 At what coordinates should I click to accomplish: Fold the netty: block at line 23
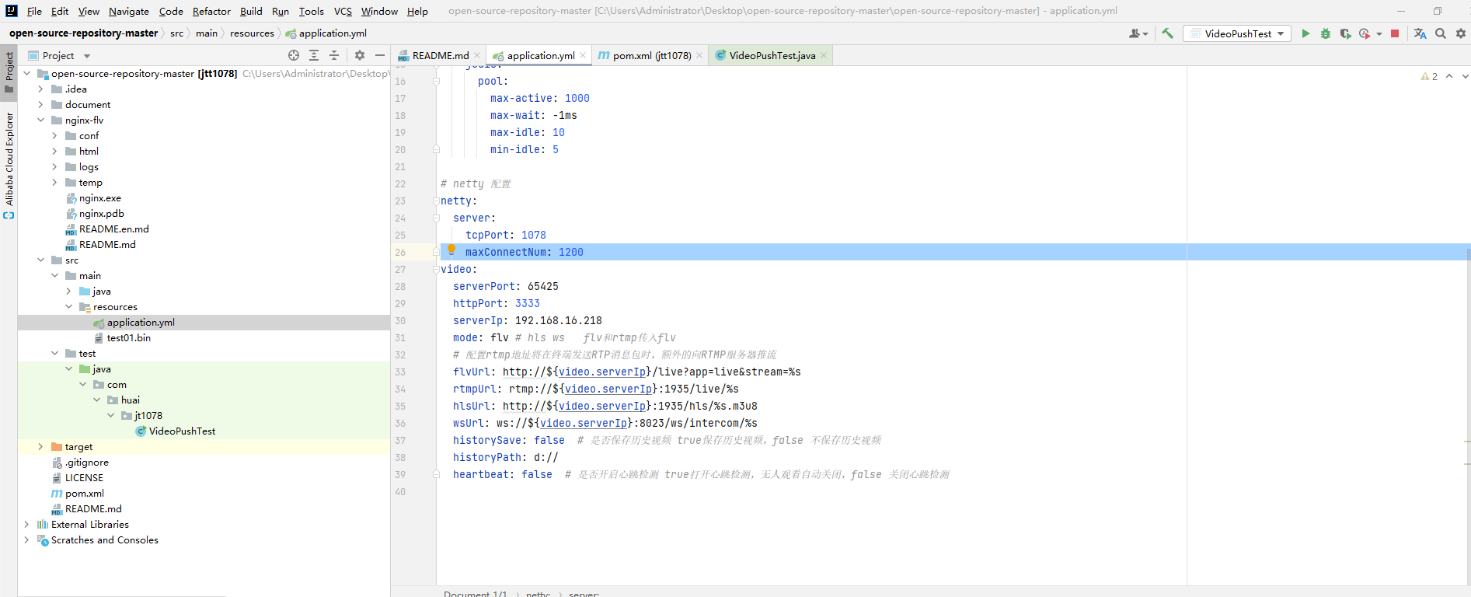click(436, 201)
